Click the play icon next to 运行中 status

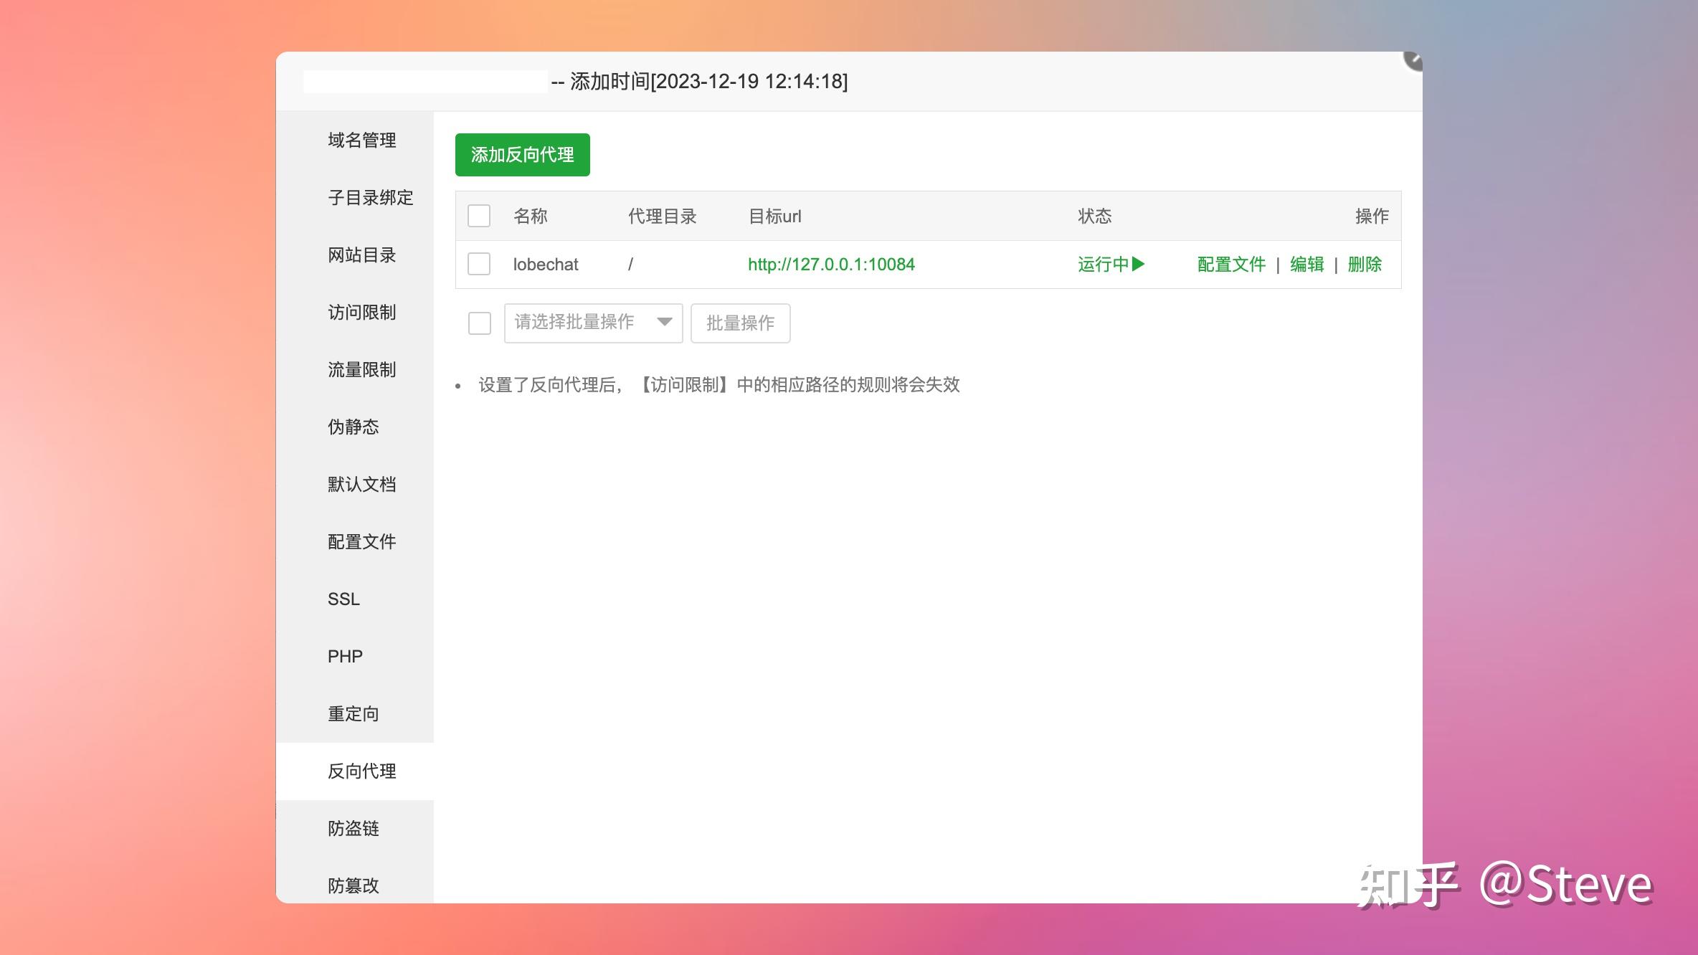1137,265
